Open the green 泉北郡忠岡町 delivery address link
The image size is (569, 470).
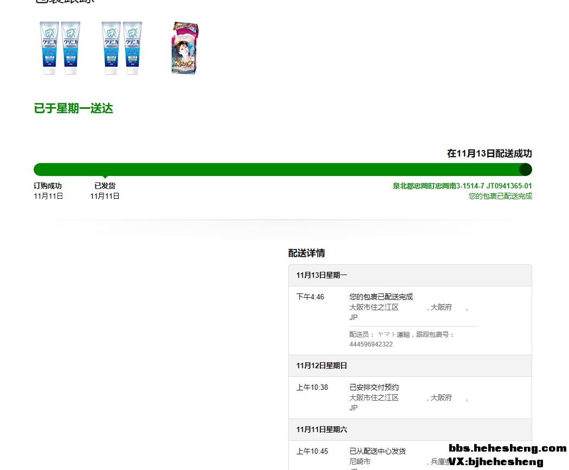pyautogui.click(x=462, y=186)
